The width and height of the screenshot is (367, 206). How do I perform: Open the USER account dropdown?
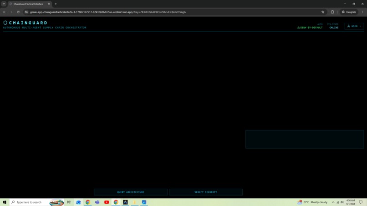[x=354, y=26]
